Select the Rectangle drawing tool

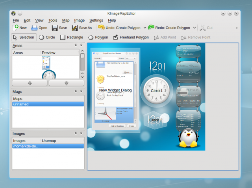71,38
